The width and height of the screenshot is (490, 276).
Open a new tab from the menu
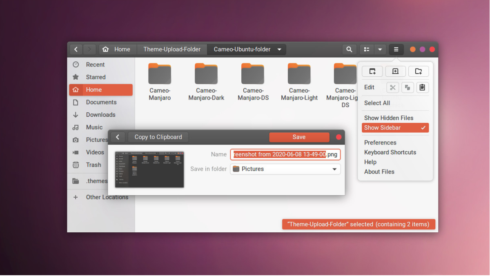[395, 71]
